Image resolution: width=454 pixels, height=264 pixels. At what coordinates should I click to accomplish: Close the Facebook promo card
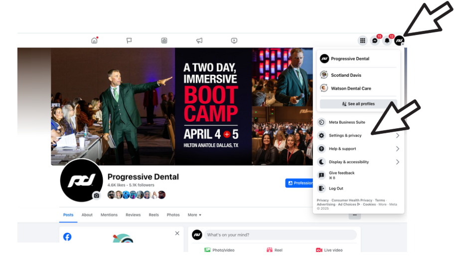177,233
